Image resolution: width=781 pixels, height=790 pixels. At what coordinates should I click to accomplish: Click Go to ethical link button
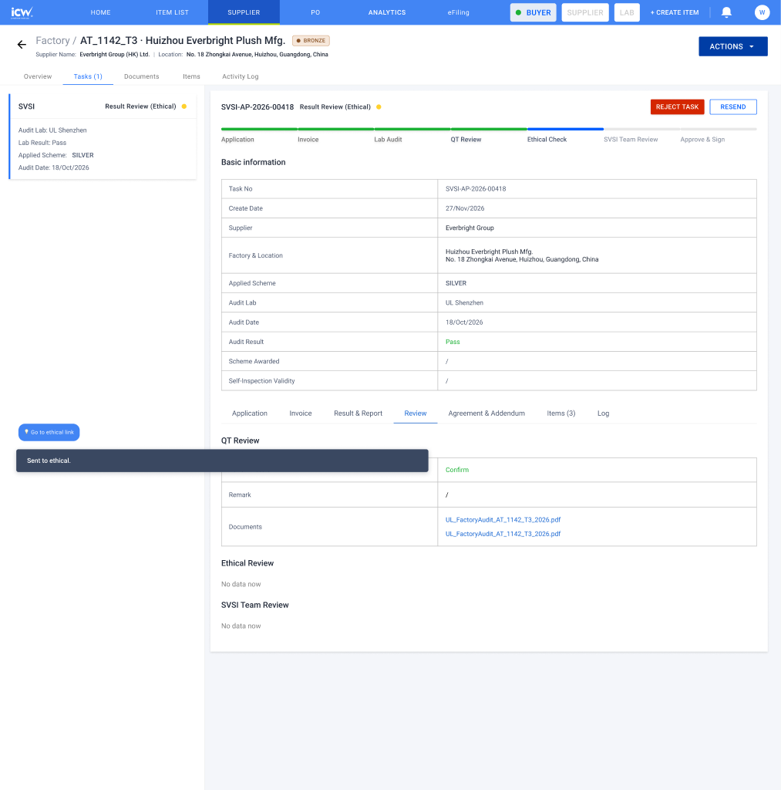click(x=49, y=432)
